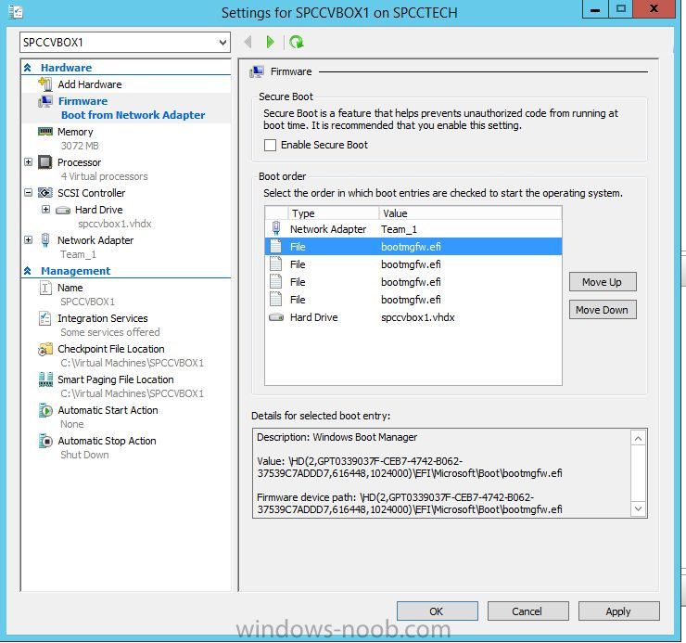Click the SCSI Controller icon
This screenshot has height=643, width=686.
45,193
